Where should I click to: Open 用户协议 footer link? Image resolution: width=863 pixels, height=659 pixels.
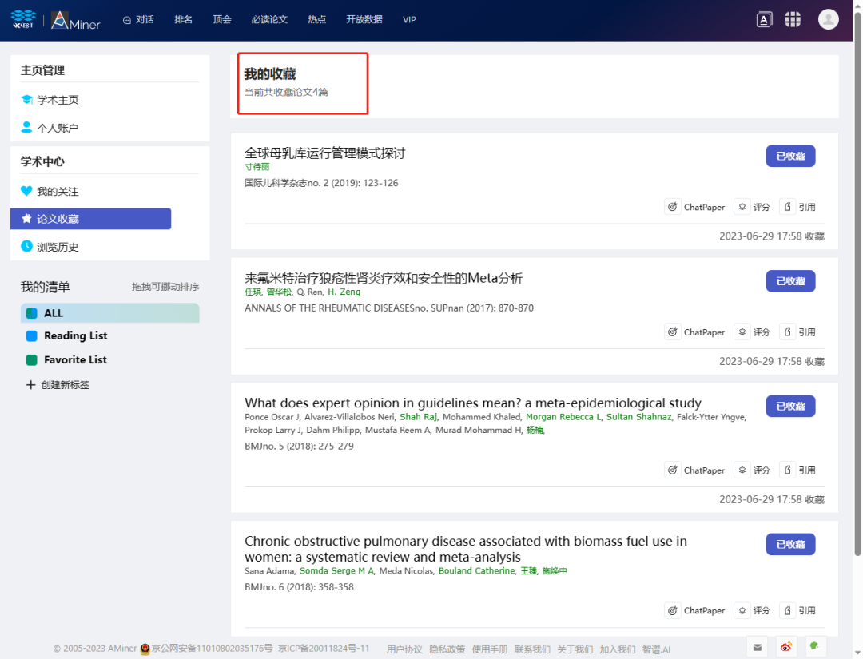tap(404, 649)
